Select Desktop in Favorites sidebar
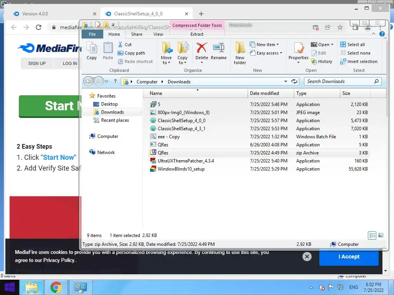The width and height of the screenshot is (394, 295). [109, 104]
